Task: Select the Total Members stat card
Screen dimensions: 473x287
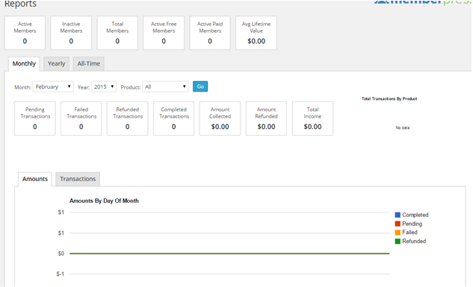Action: click(117, 33)
